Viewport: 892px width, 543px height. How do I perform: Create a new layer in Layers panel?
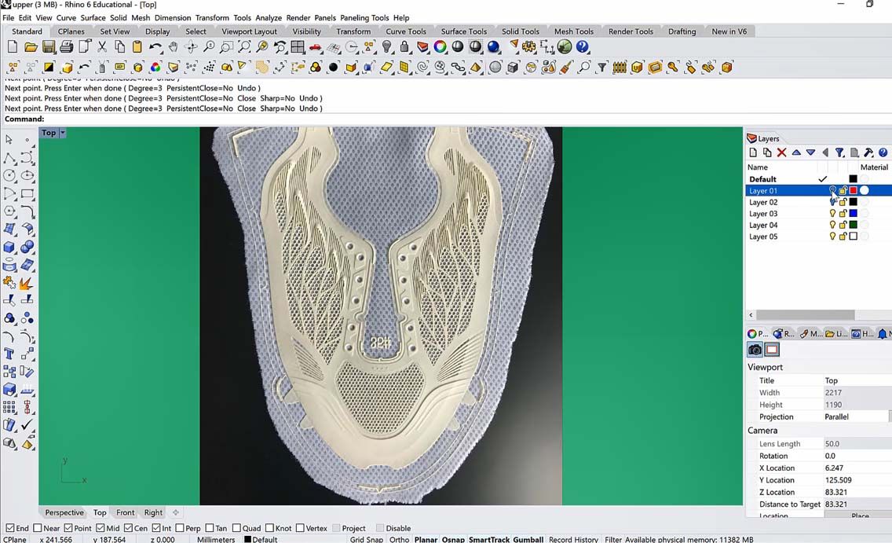coord(753,152)
